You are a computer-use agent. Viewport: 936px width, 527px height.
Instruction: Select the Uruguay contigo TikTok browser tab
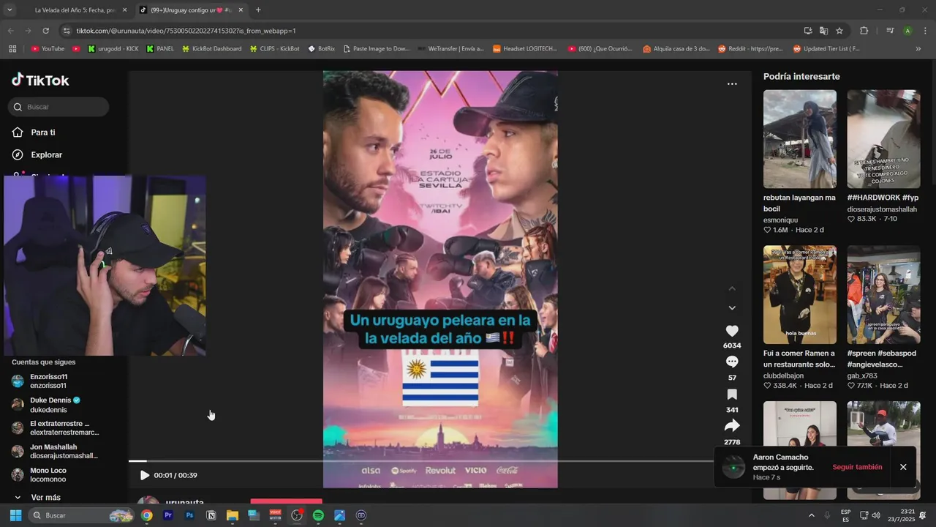click(x=190, y=10)
